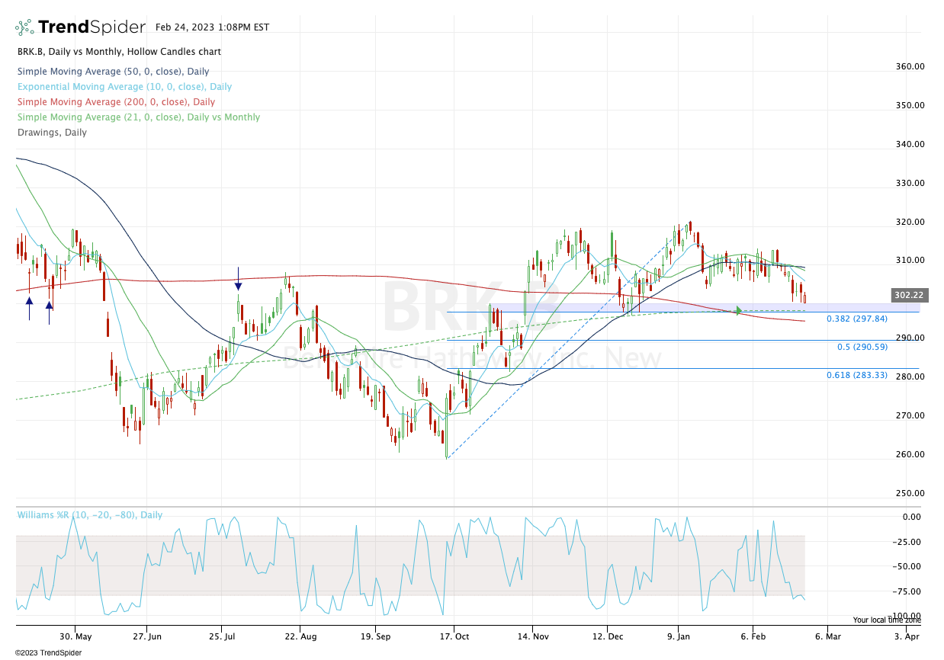This screenshot has width=944, height=660.
Task: Select the 0.382 (297.84) Fibonacci label
Action: point(856,319)
